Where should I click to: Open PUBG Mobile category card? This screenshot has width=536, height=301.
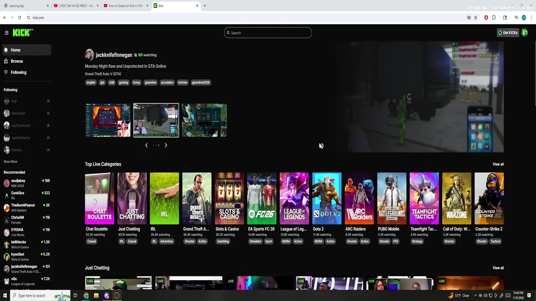pyautogui.click(x=392, y=199)
